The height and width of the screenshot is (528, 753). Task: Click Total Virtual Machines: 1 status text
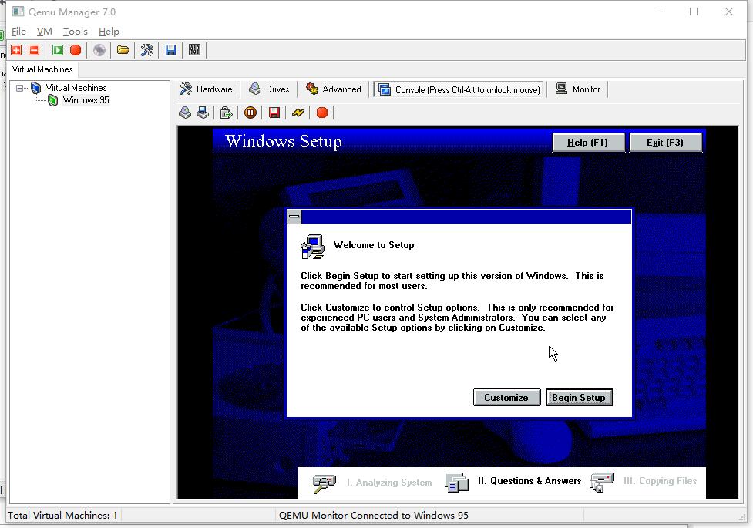click(x=62, y=515)
